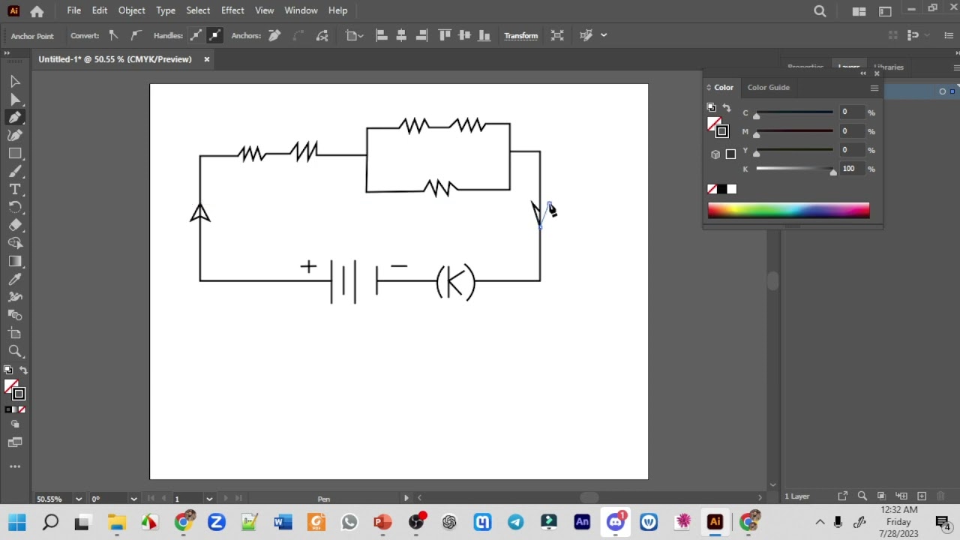Image resolution: width=960 pixels, height=540 pixels.
Task: Remove selected anchor points icon
Action: (274, 35)
